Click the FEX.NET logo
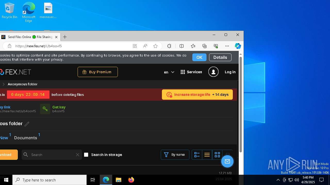 coord(15,72)
